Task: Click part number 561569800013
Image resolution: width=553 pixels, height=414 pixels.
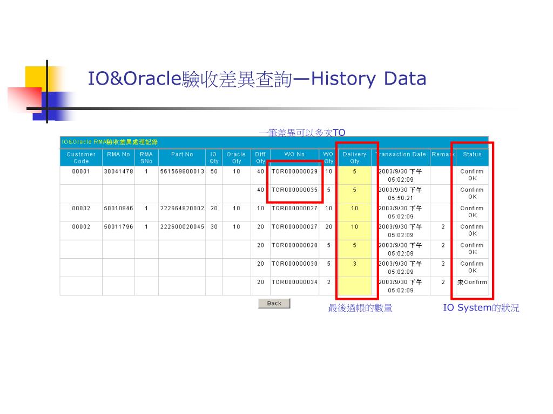Action: pos(182,171)
